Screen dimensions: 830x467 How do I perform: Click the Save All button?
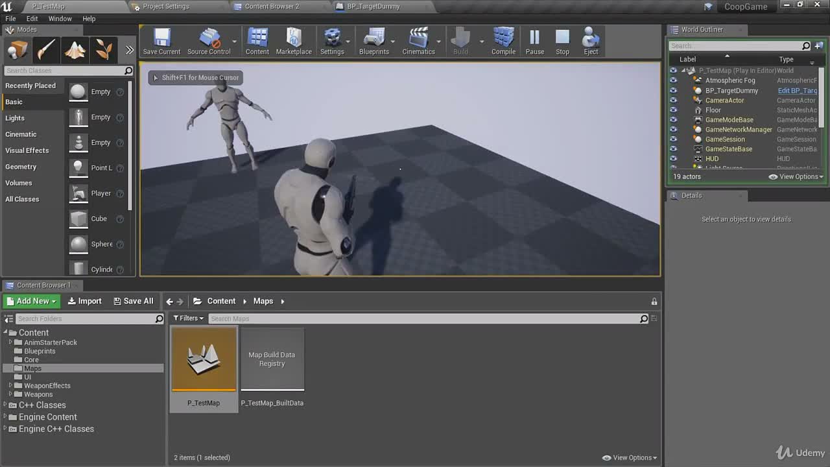[133, 301]
